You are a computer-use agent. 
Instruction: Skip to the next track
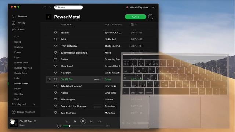[91, 121]
